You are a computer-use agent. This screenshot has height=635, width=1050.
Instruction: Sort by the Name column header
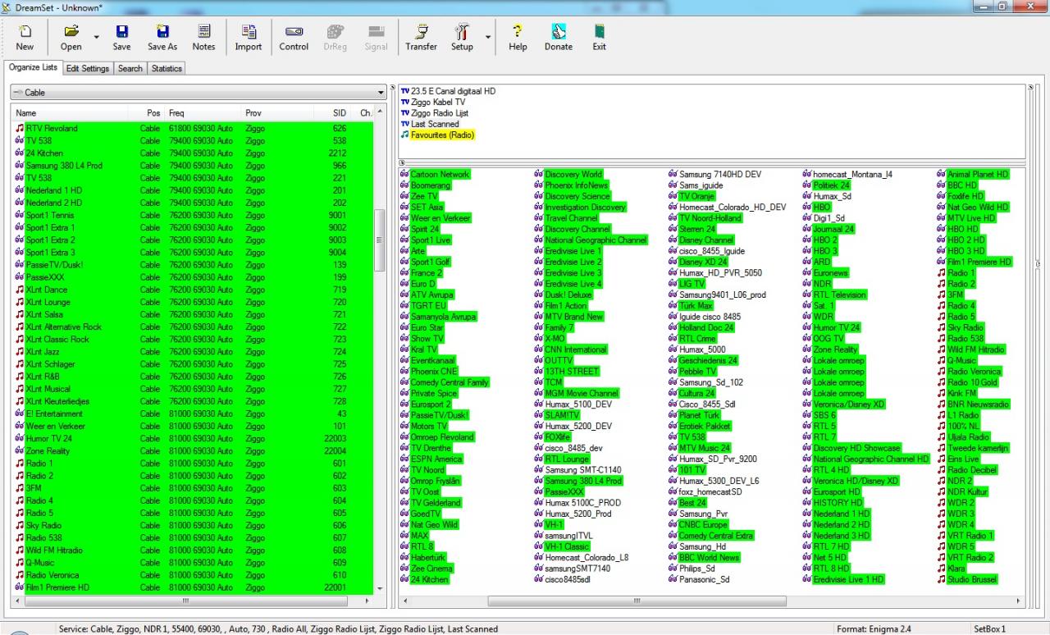click(70, 112)
